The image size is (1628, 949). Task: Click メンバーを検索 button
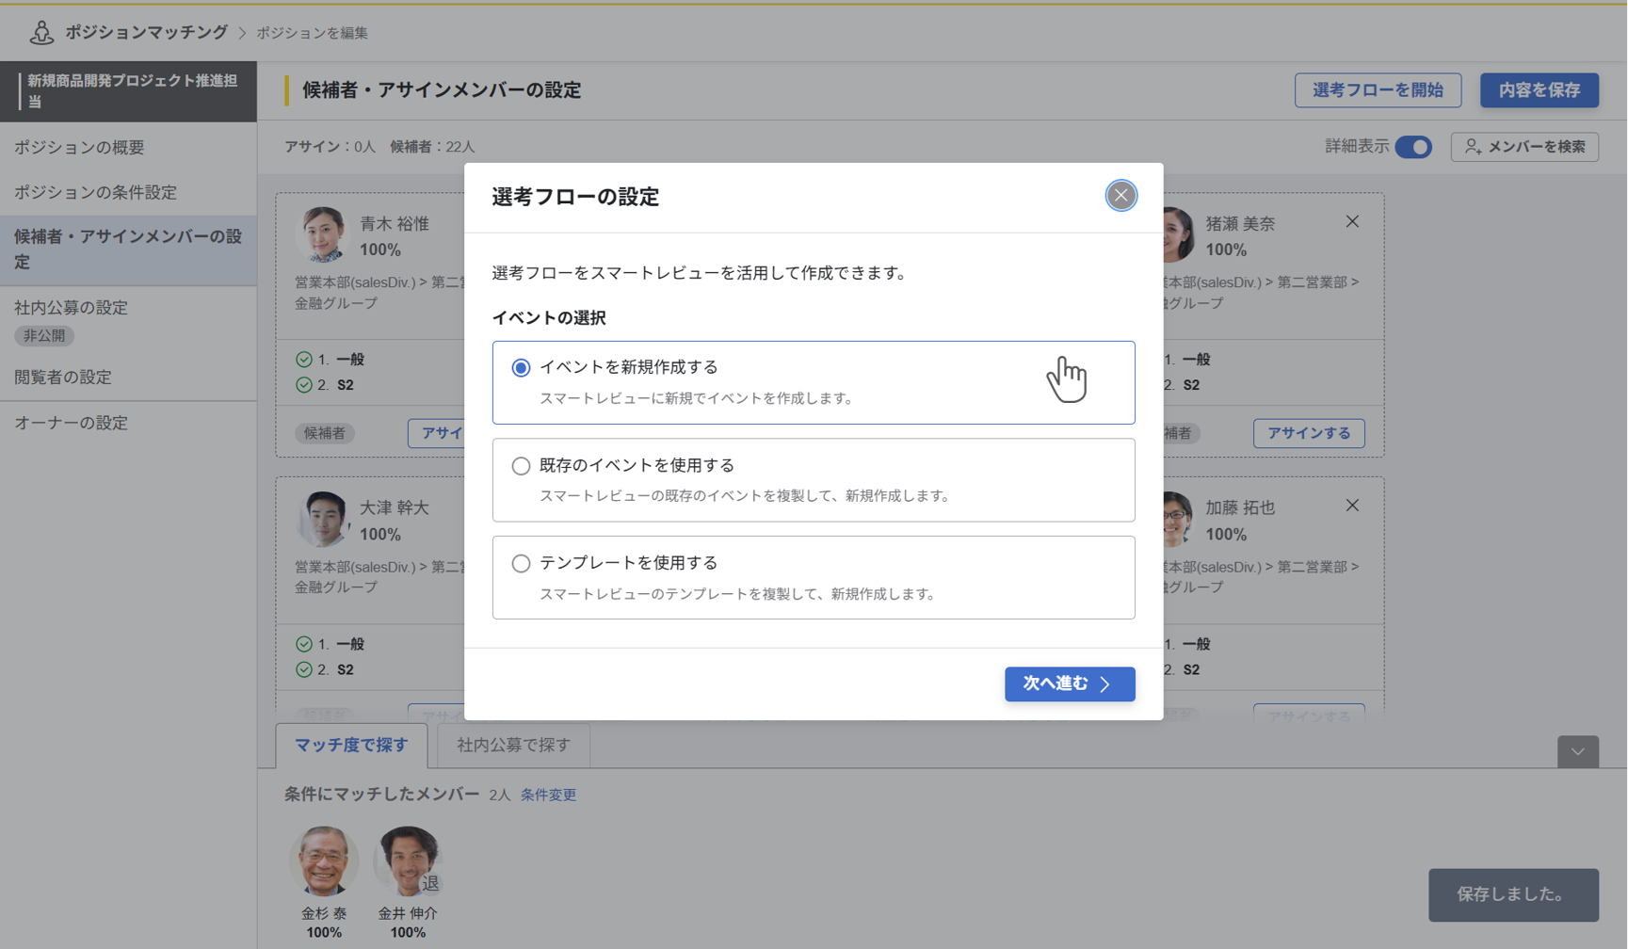tap(1524, 147)
